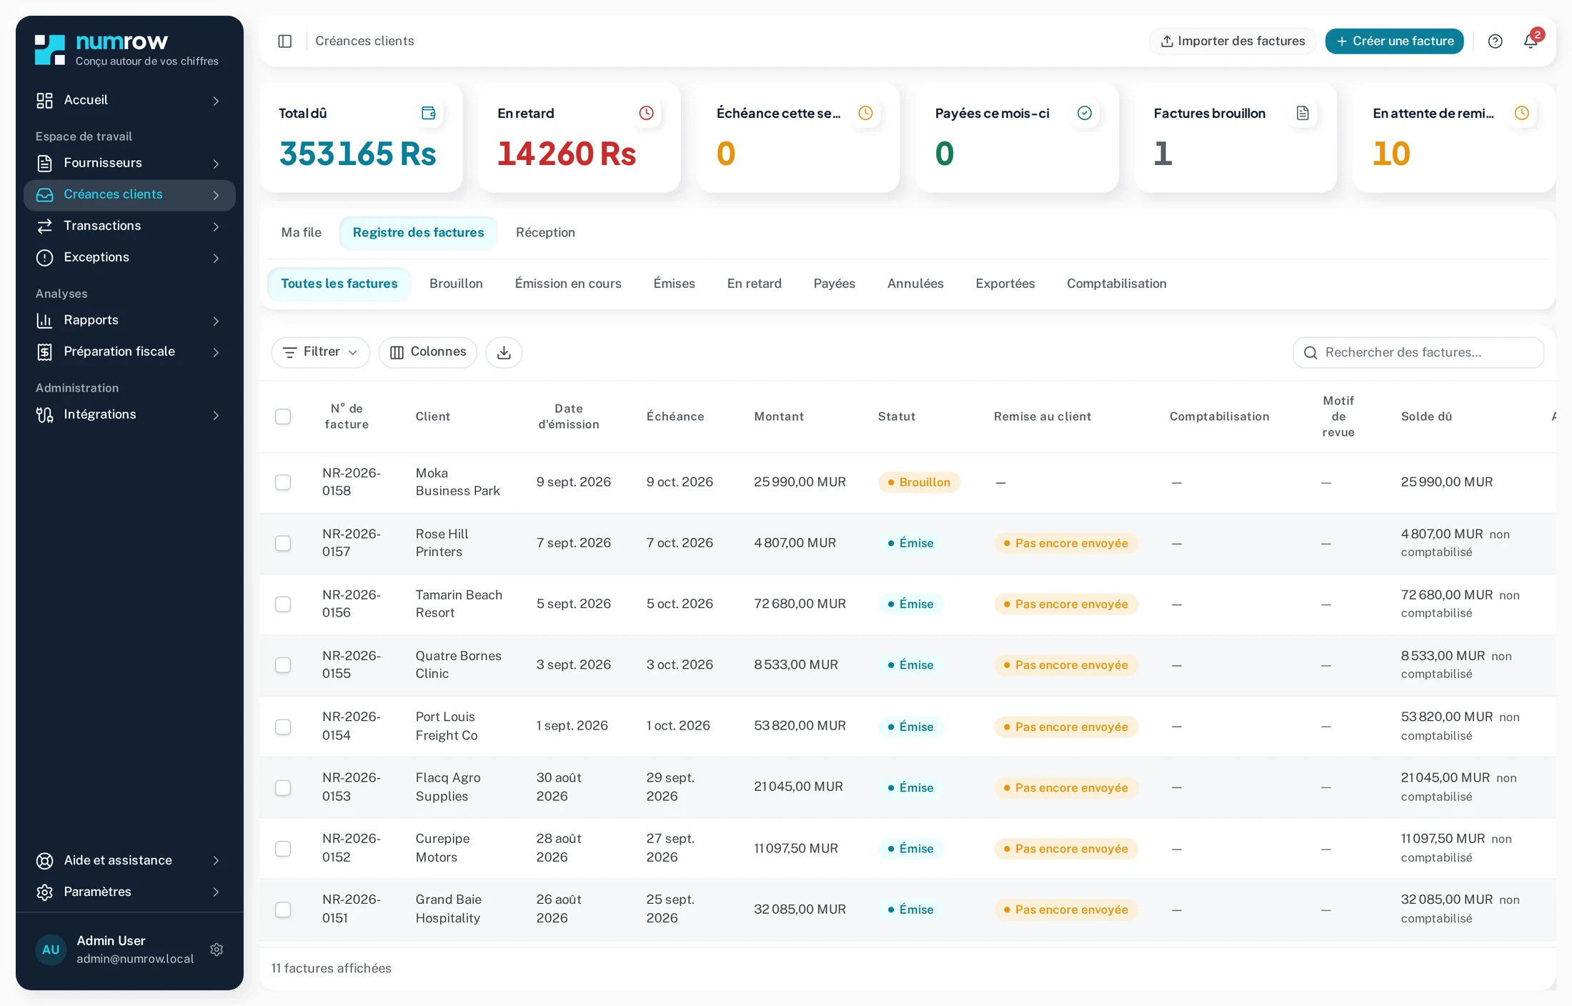Select the Brouillon filter tab
This screenshot has height=1006, width=1572.
click(x=456, y=284)
